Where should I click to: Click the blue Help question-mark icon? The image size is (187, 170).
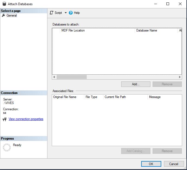(x=71, y=13)
